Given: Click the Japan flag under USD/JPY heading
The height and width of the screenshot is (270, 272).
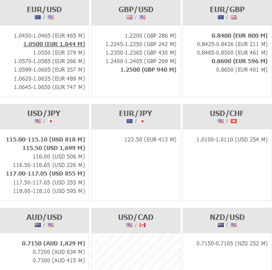Looking at the screenshot, I should [x=51, y=121].
